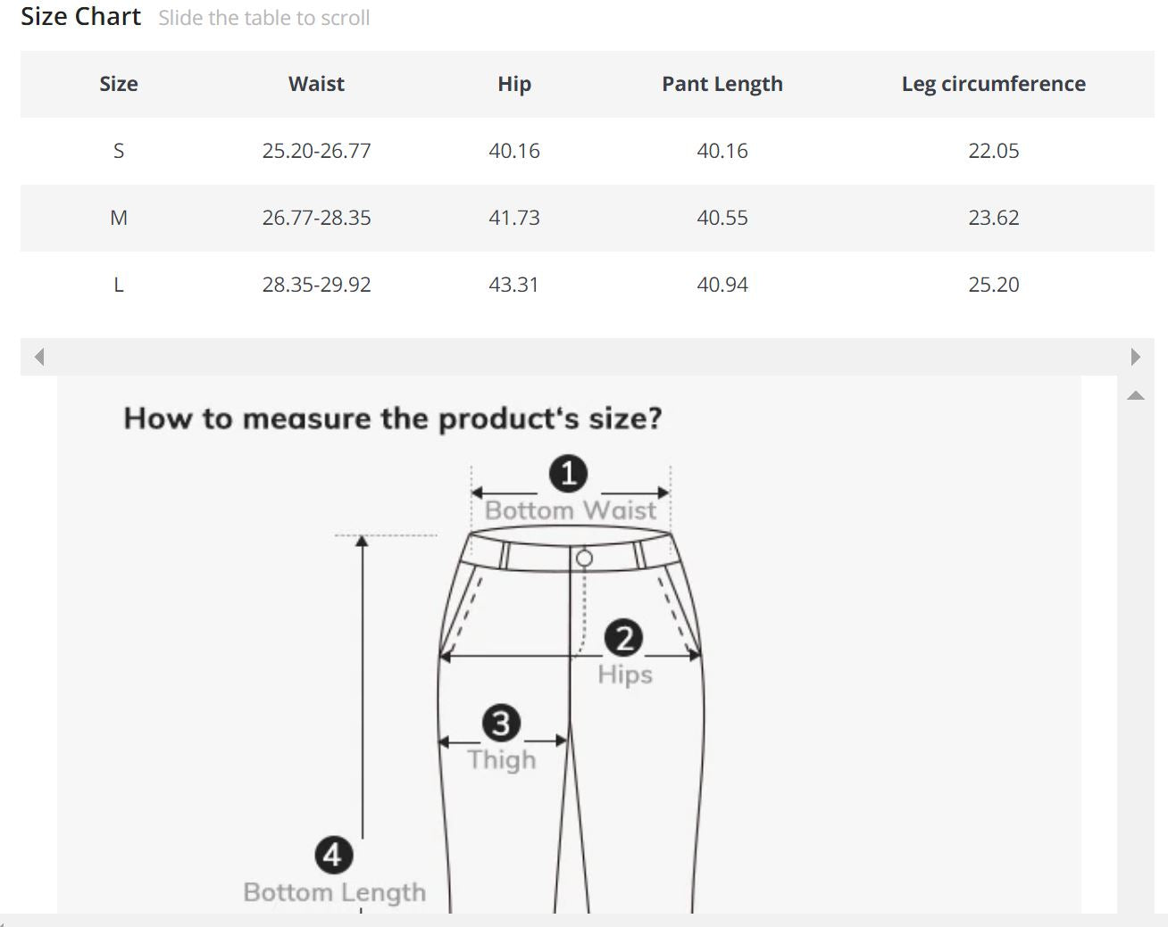The width and height of the screenshot is (1168, 927).
Task: Click the Size column header
Action: tap(118, 84)
